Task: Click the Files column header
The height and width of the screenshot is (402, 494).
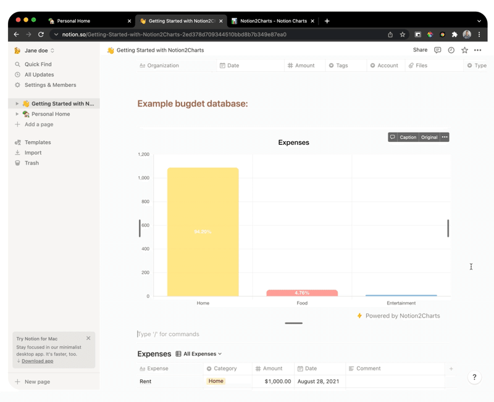Action: [434, 65]
